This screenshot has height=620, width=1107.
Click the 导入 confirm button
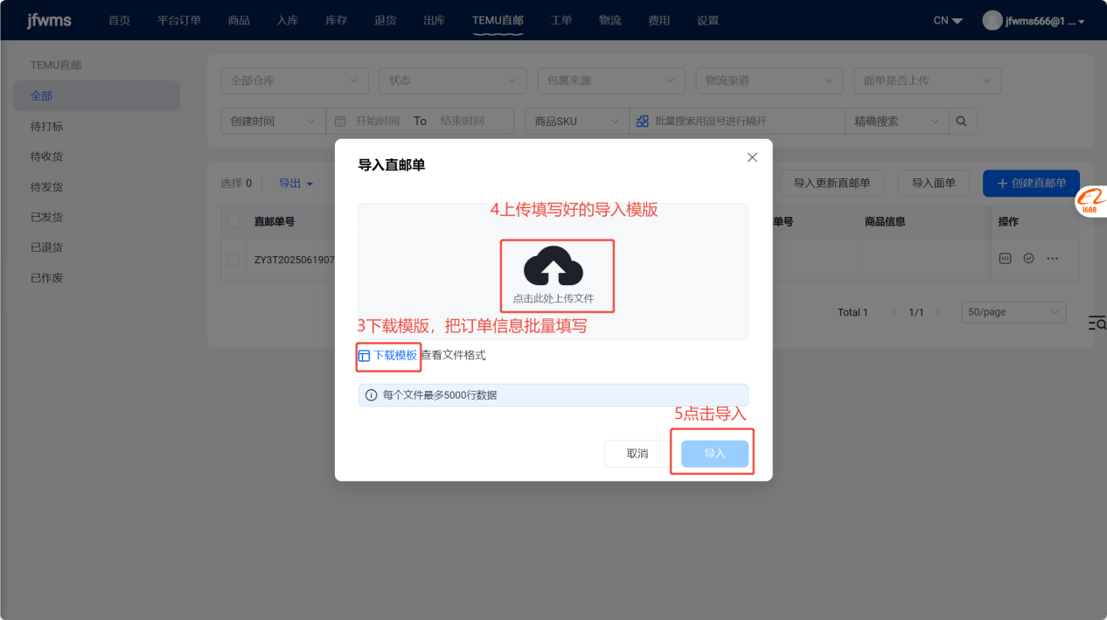click(714, 454)
